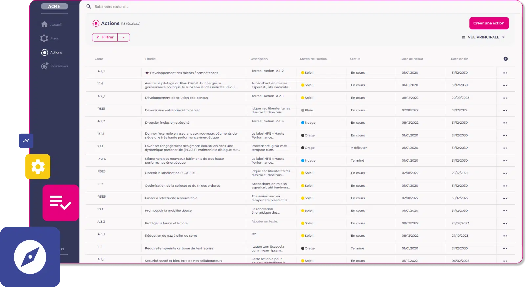The height and width of the screenshot is (287, 526).
Task: Click the ACME logo badge
Action: 54,6
